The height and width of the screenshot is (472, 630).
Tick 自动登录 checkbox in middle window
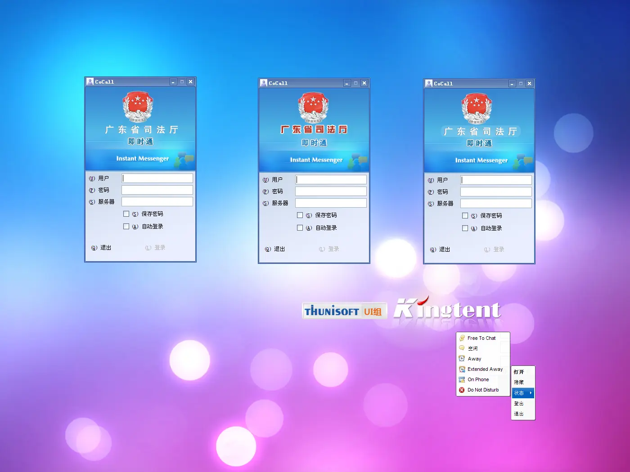(x=300, y=228)
